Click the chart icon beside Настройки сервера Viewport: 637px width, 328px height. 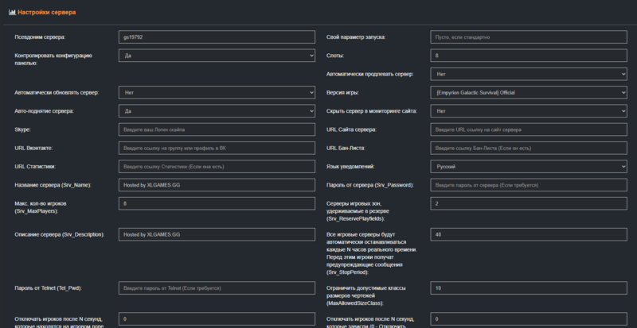[x=12, y=12]
